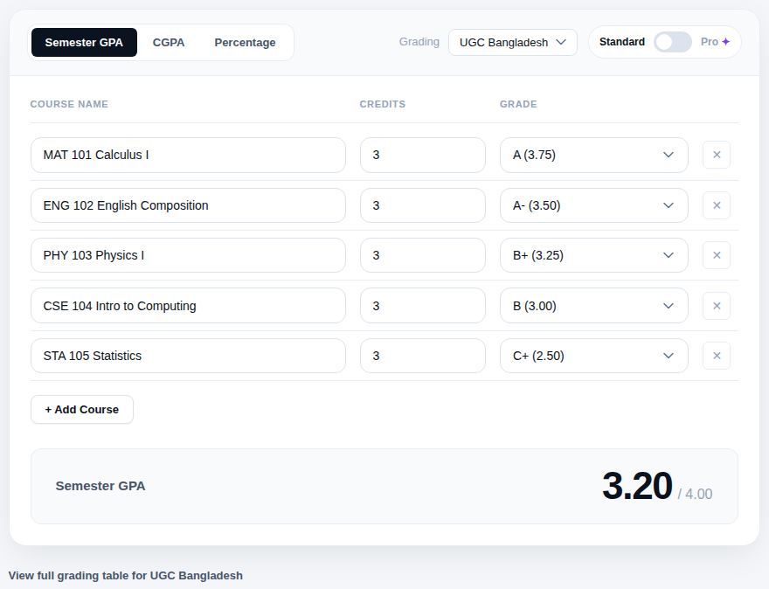The width and height of the screenshot is (769, 589).
Task: Focus the PHY 103 Physics I field
Action: click(188, 255)
